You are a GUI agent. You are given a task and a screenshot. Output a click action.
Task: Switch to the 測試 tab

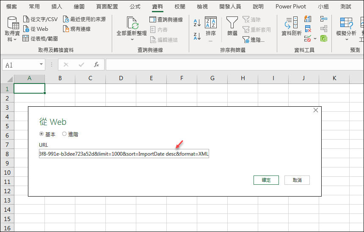pos(346,6)
